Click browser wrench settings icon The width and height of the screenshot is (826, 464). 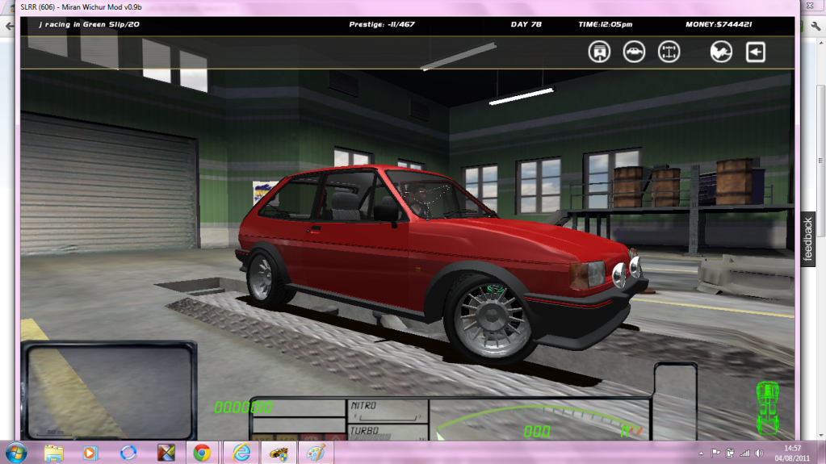[x=816, y=26]
